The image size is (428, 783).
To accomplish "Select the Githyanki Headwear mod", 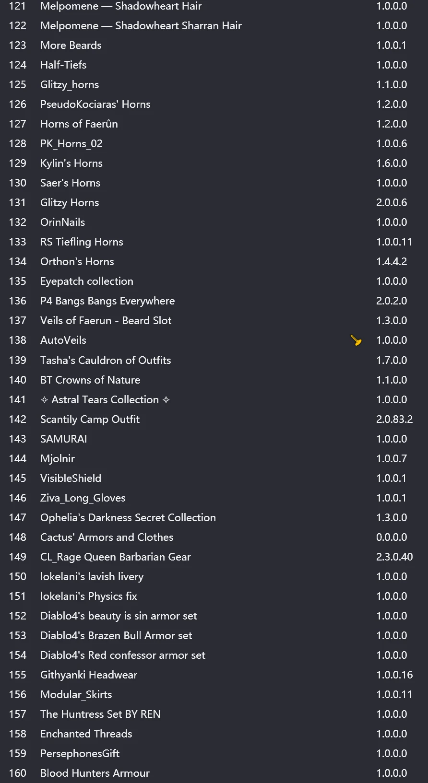I will [89, 675].
